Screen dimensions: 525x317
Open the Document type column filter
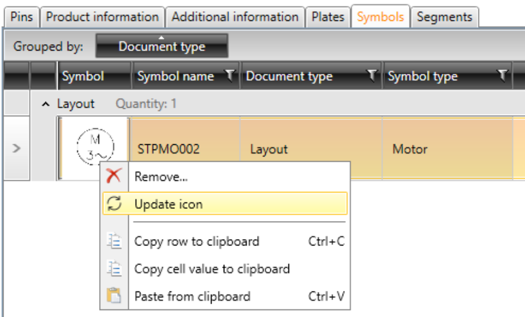click(372, 76)
